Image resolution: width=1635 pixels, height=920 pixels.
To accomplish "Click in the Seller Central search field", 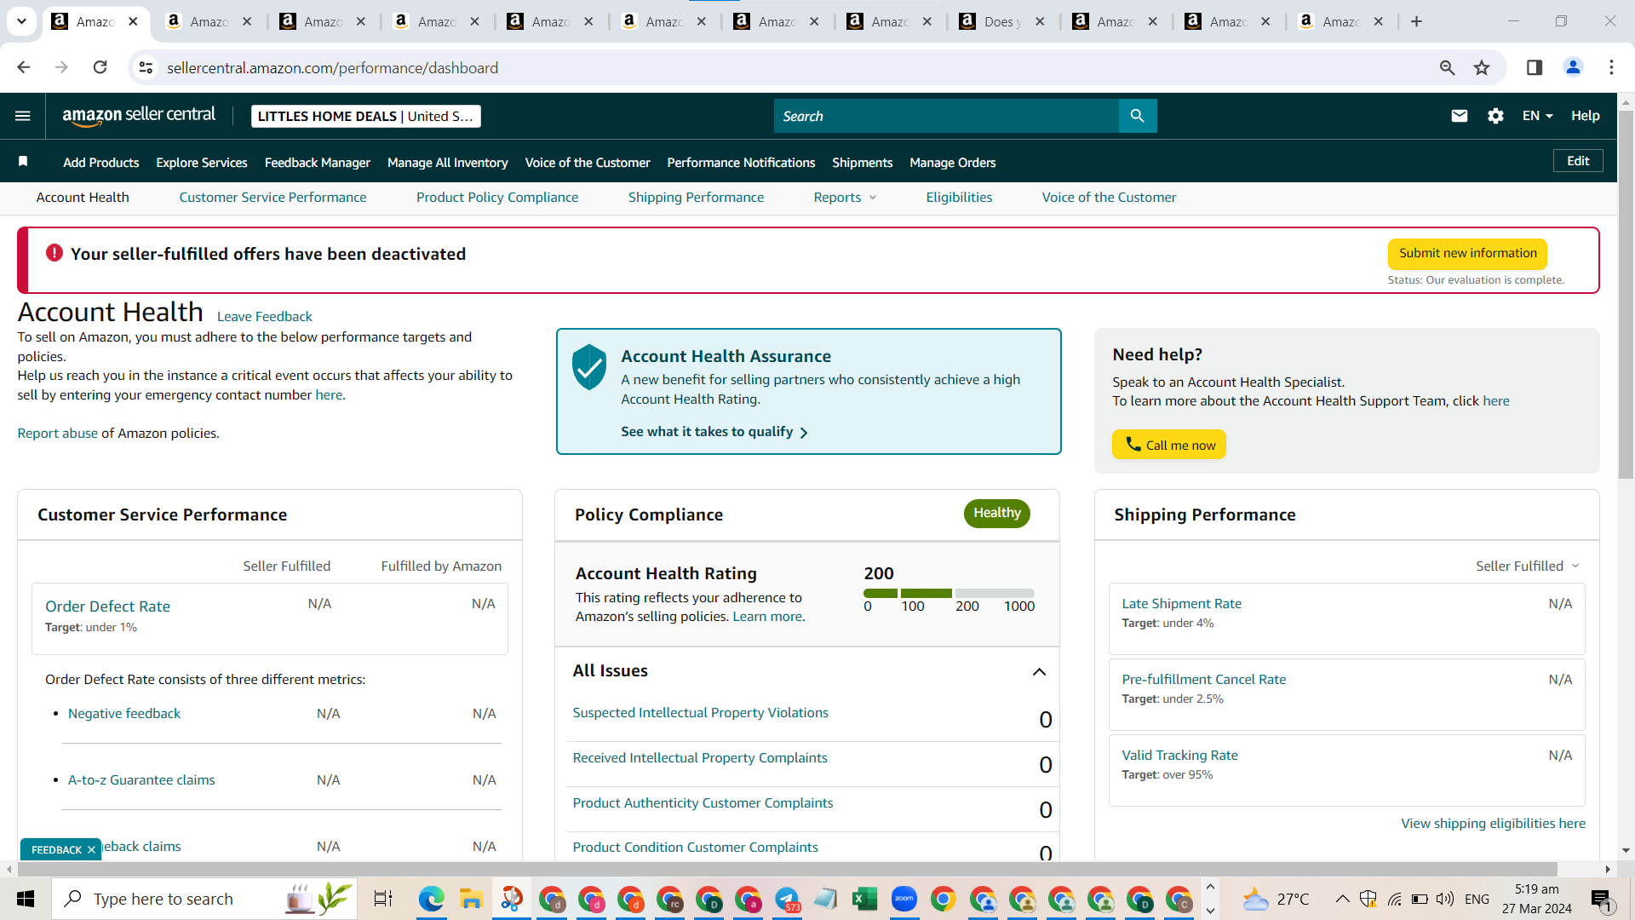I will [946, 116].
